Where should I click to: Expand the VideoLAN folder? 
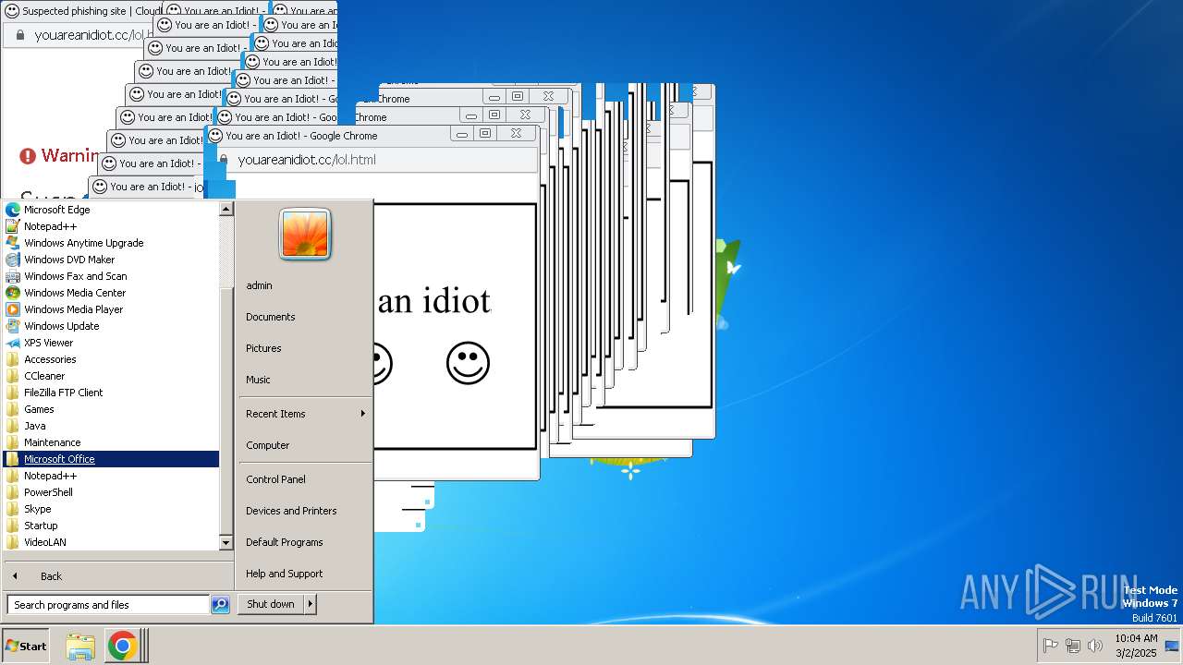click(x=111, y=542)
